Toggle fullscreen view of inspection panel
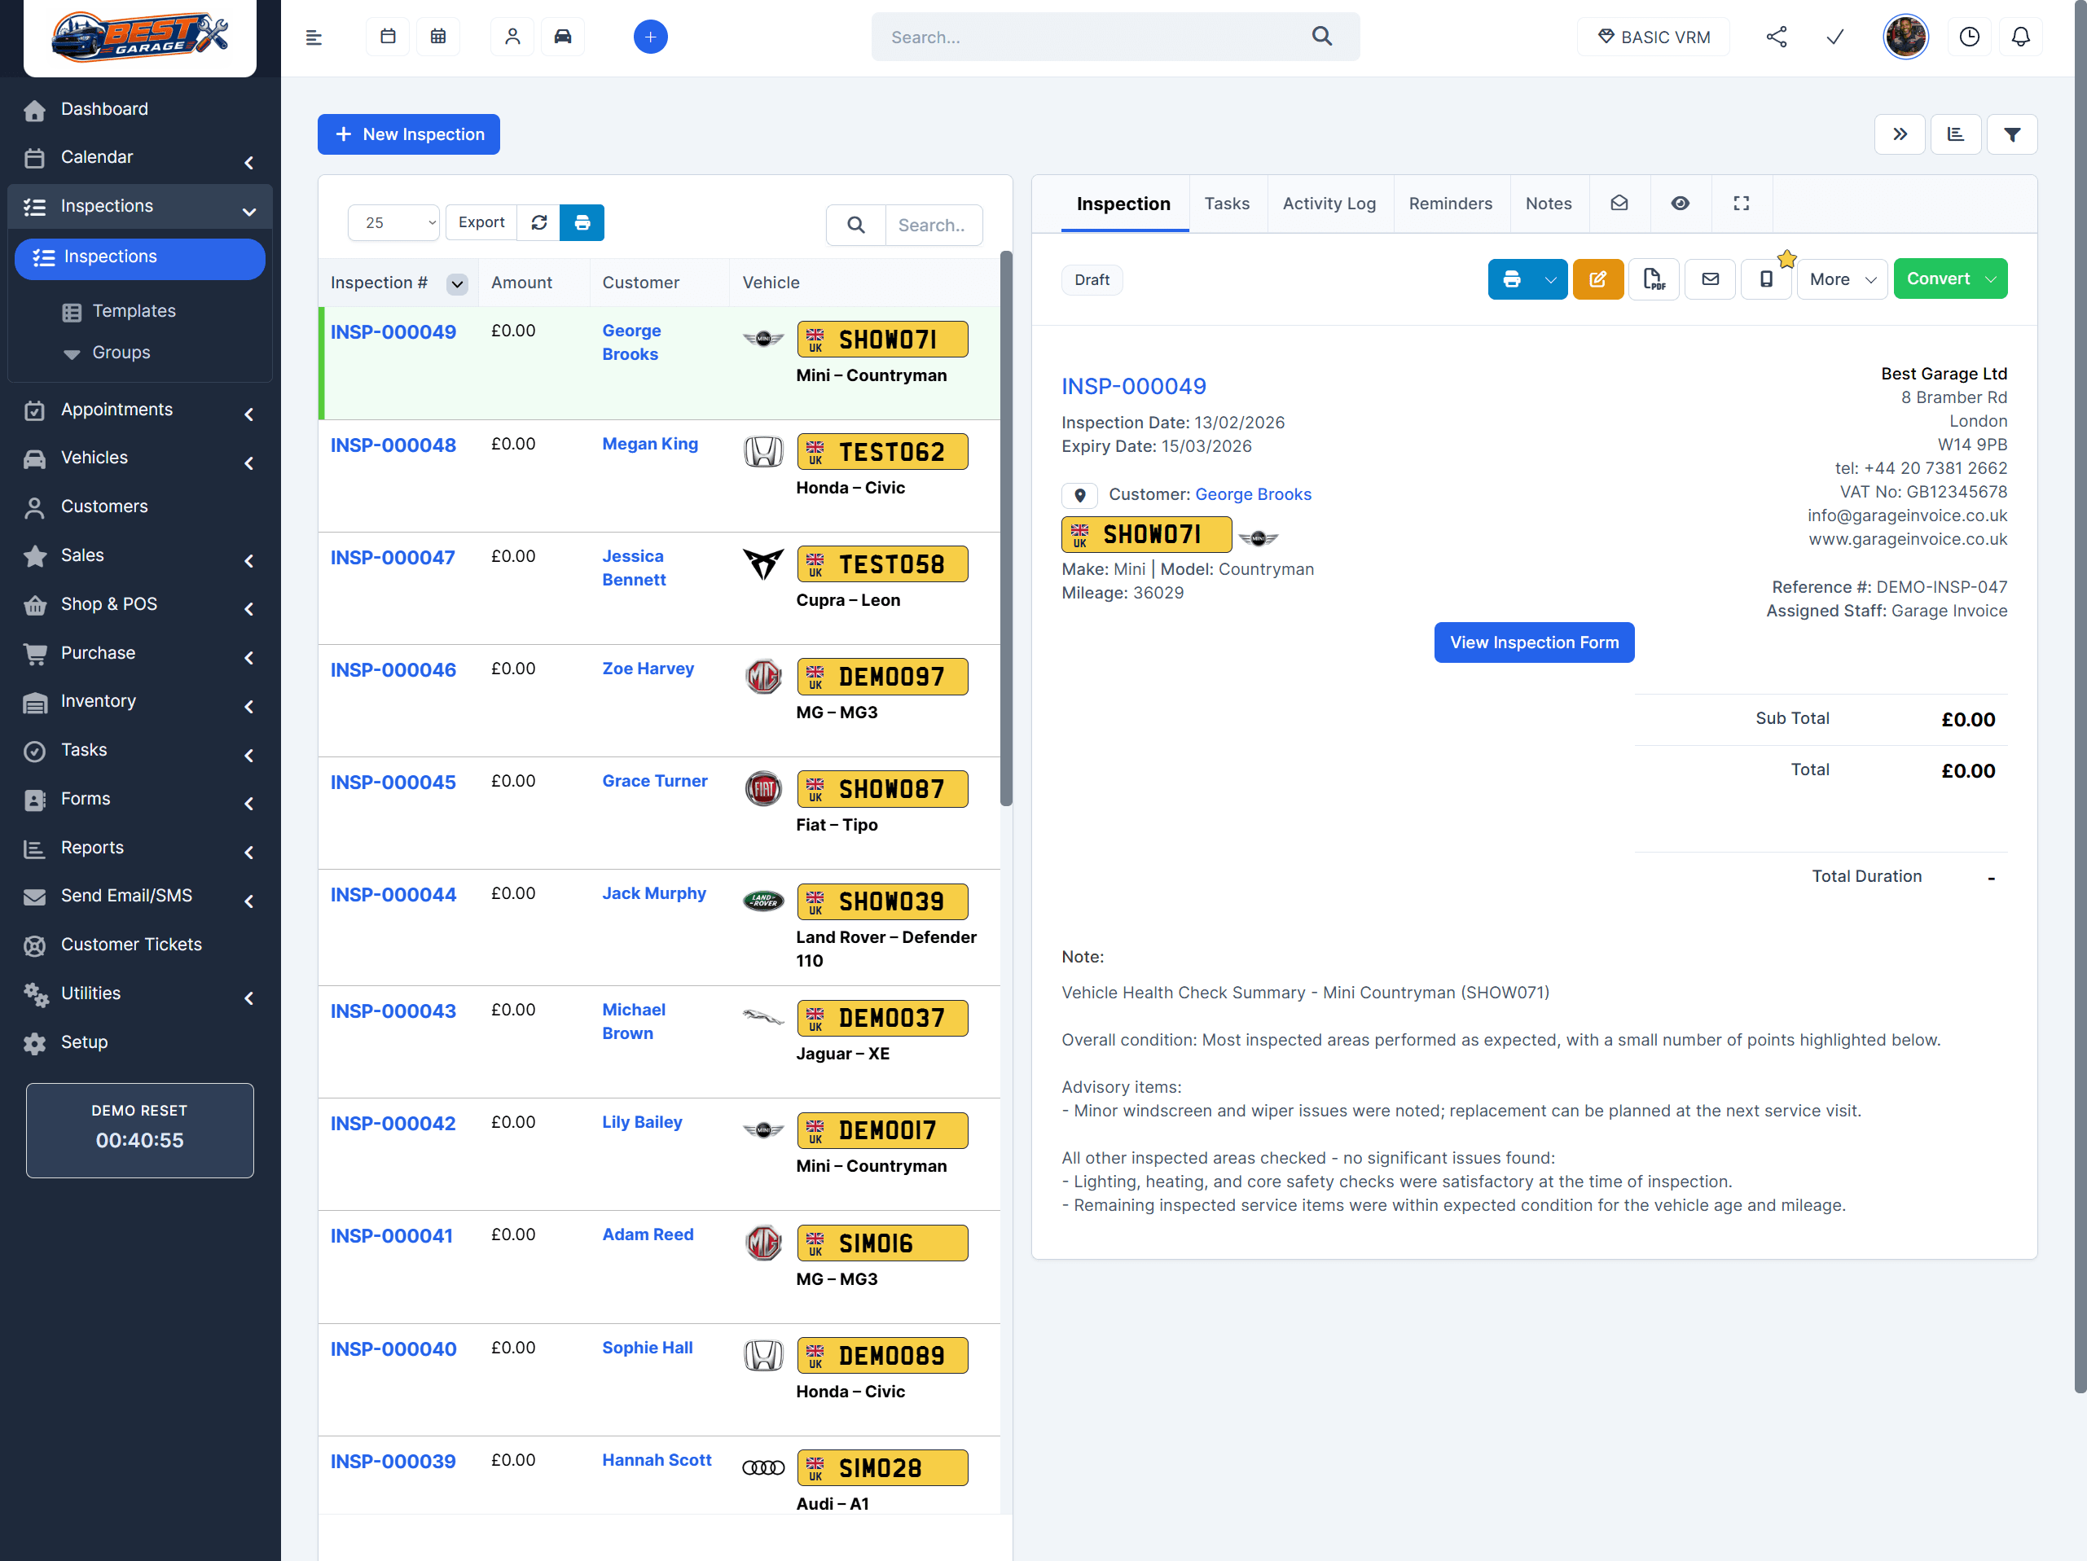Image resolution: width=2087 pixels, height=1561 pixels. 1741,204
